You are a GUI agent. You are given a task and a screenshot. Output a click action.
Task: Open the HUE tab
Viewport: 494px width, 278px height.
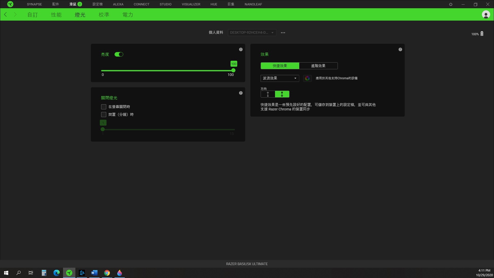point(214,4)
